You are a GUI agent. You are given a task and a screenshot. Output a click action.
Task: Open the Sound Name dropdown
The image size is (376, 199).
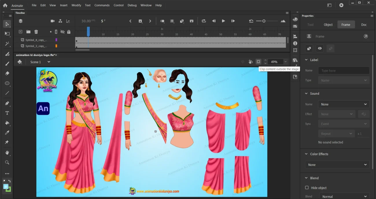(x=344, y=104)
